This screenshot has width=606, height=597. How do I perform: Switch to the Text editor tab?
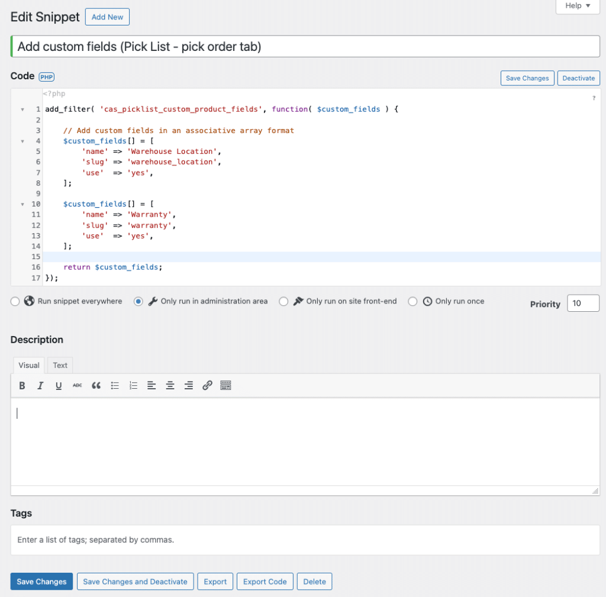60,365
